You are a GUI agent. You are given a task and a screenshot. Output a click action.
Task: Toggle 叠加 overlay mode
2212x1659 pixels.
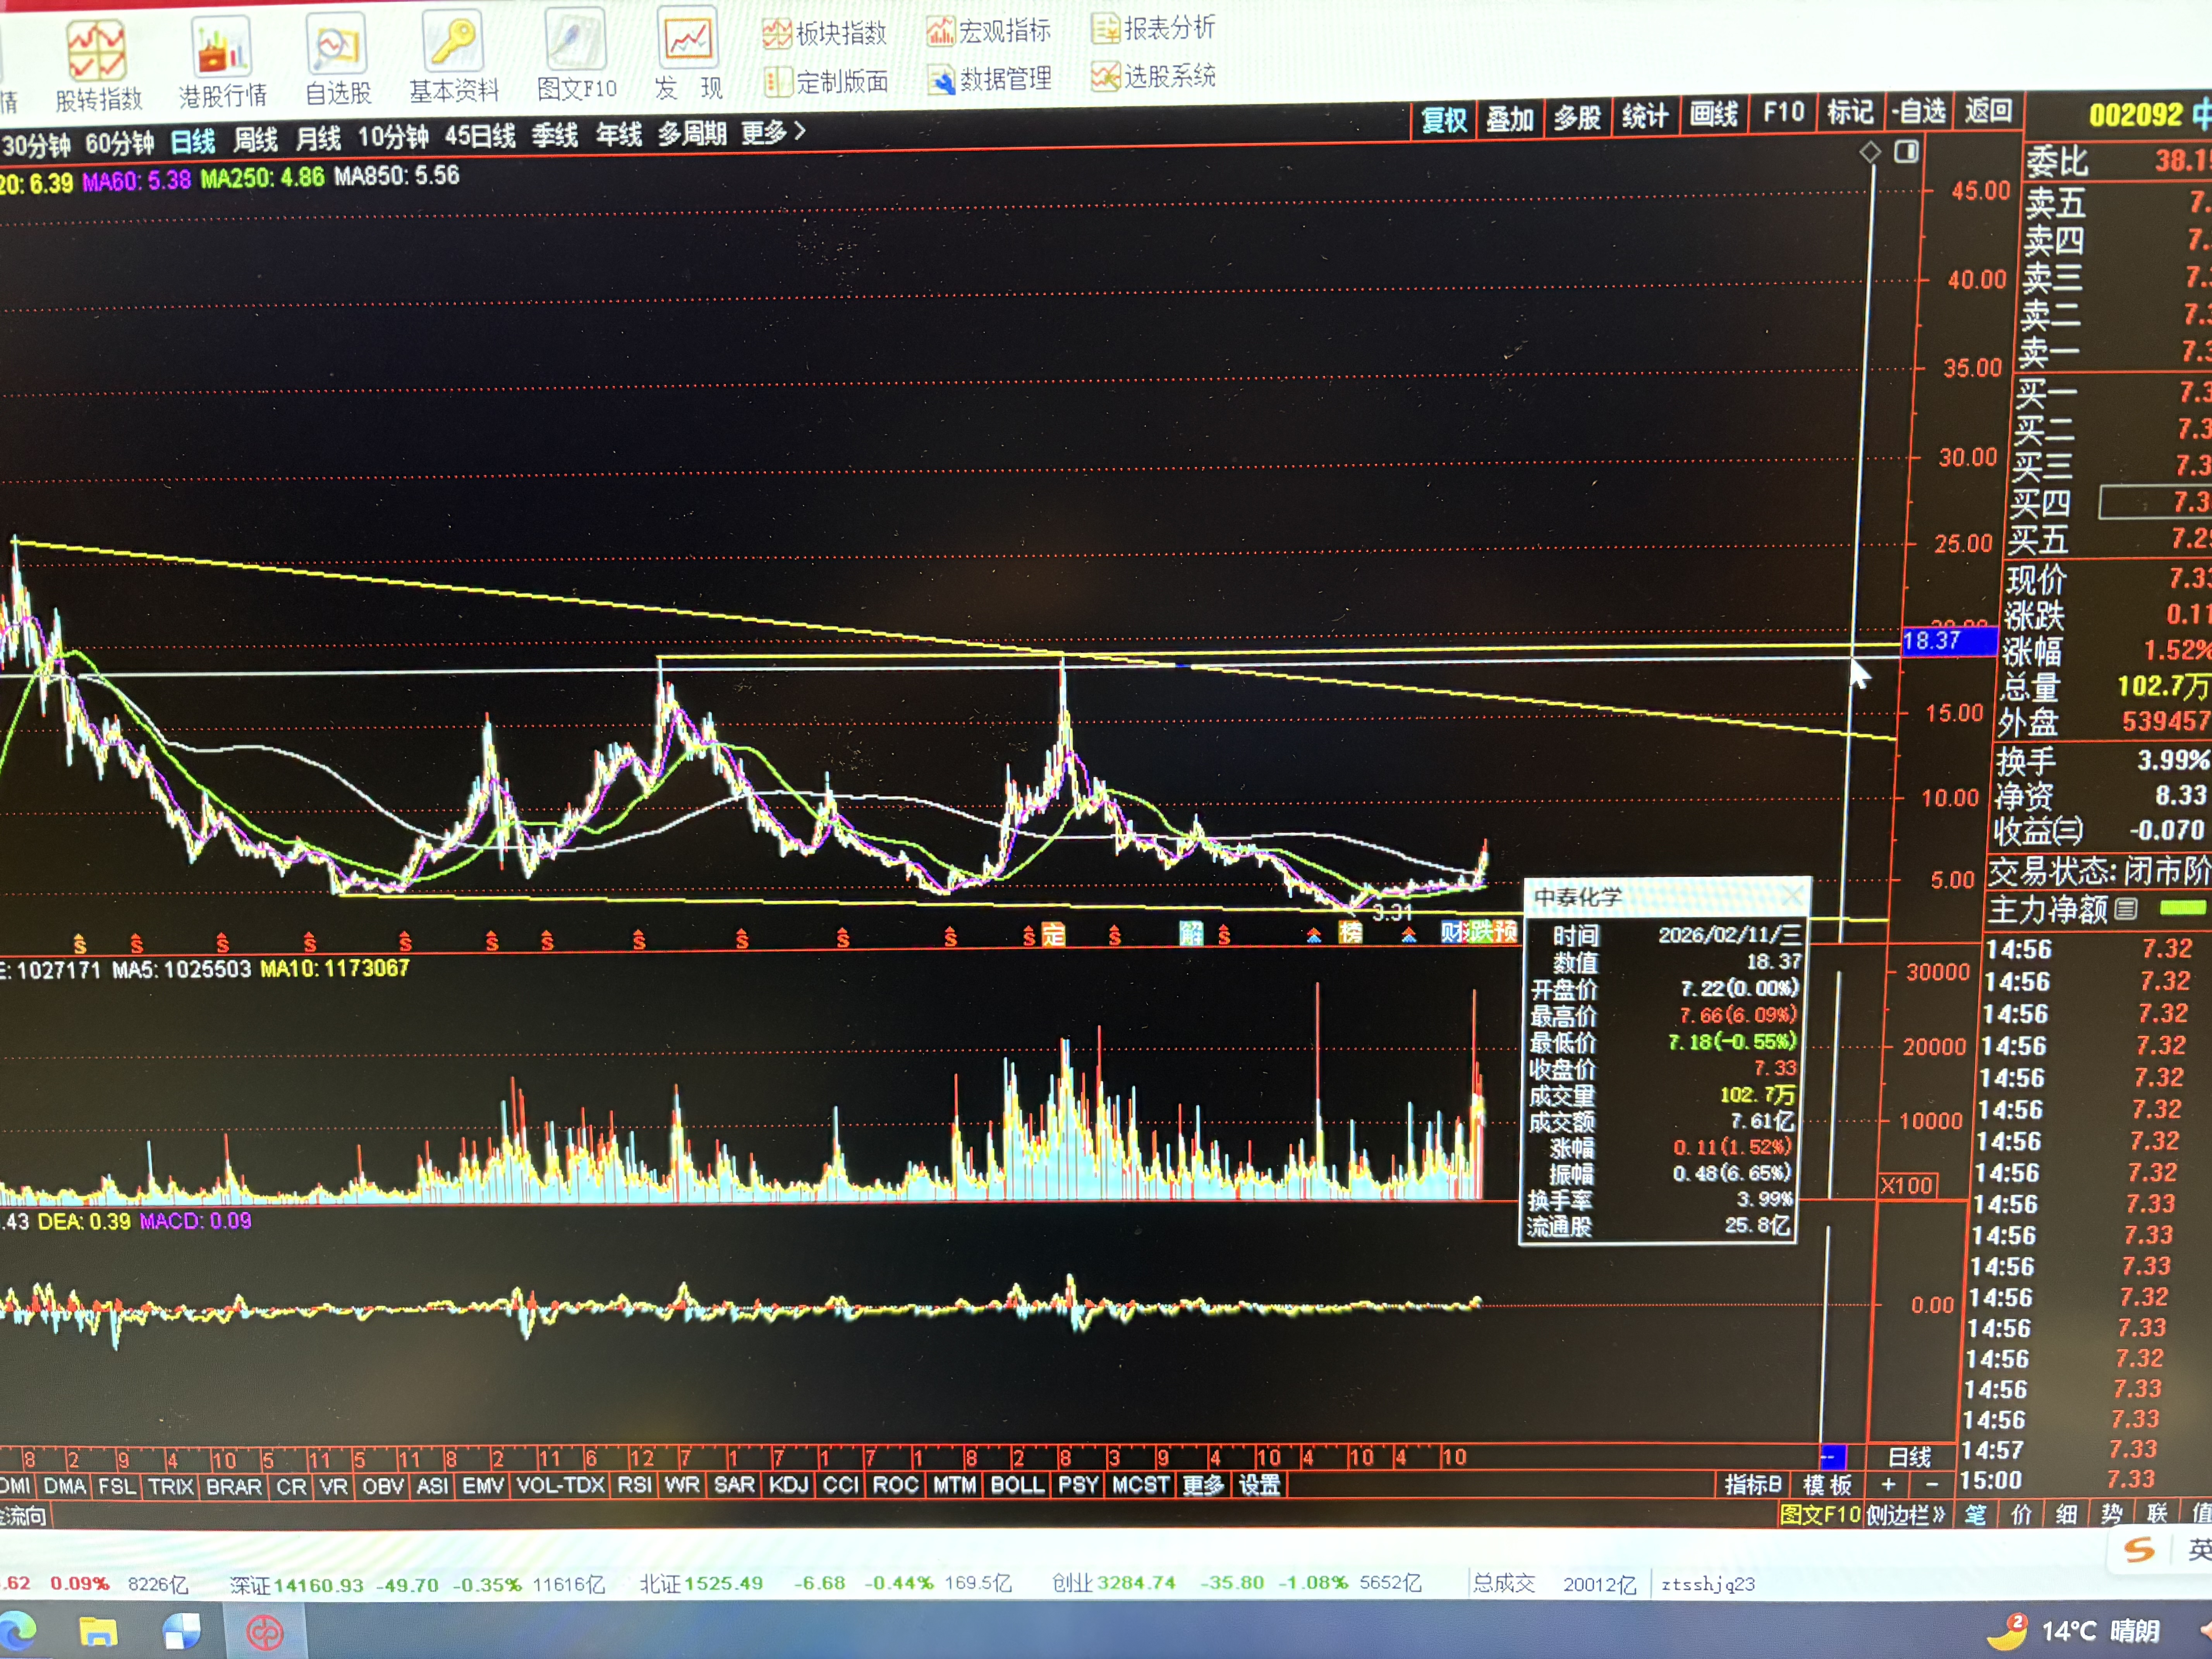coord(1509,119)
